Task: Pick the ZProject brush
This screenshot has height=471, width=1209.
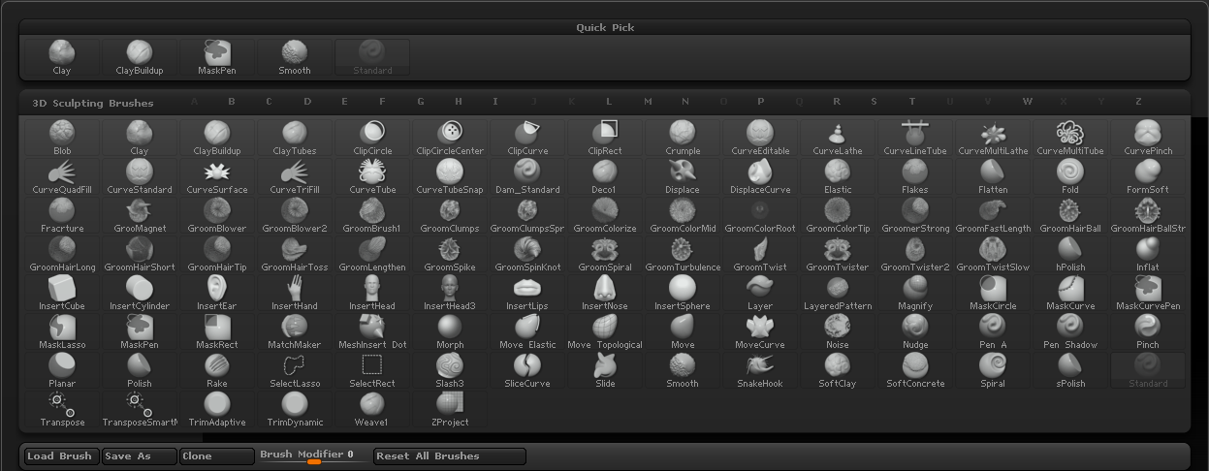Action: tap(450, 409)
